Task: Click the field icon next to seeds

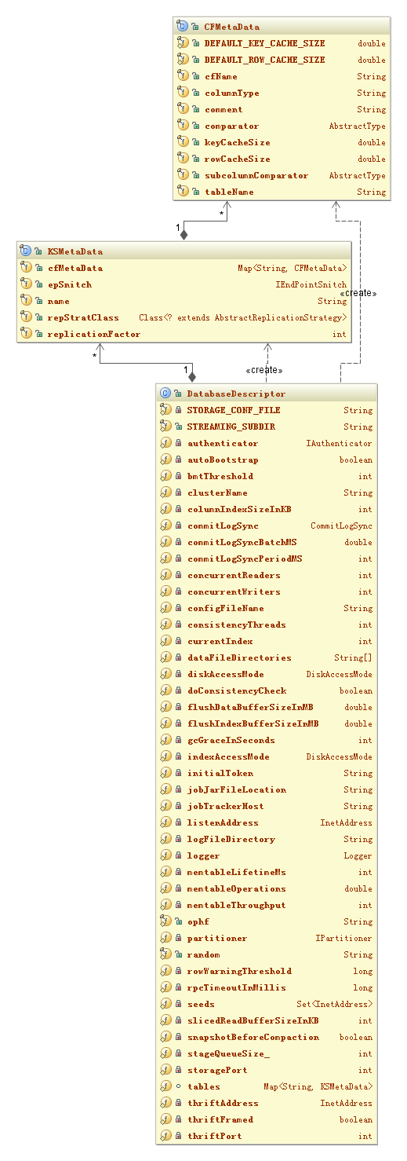Action: (x=165, y=1004)
